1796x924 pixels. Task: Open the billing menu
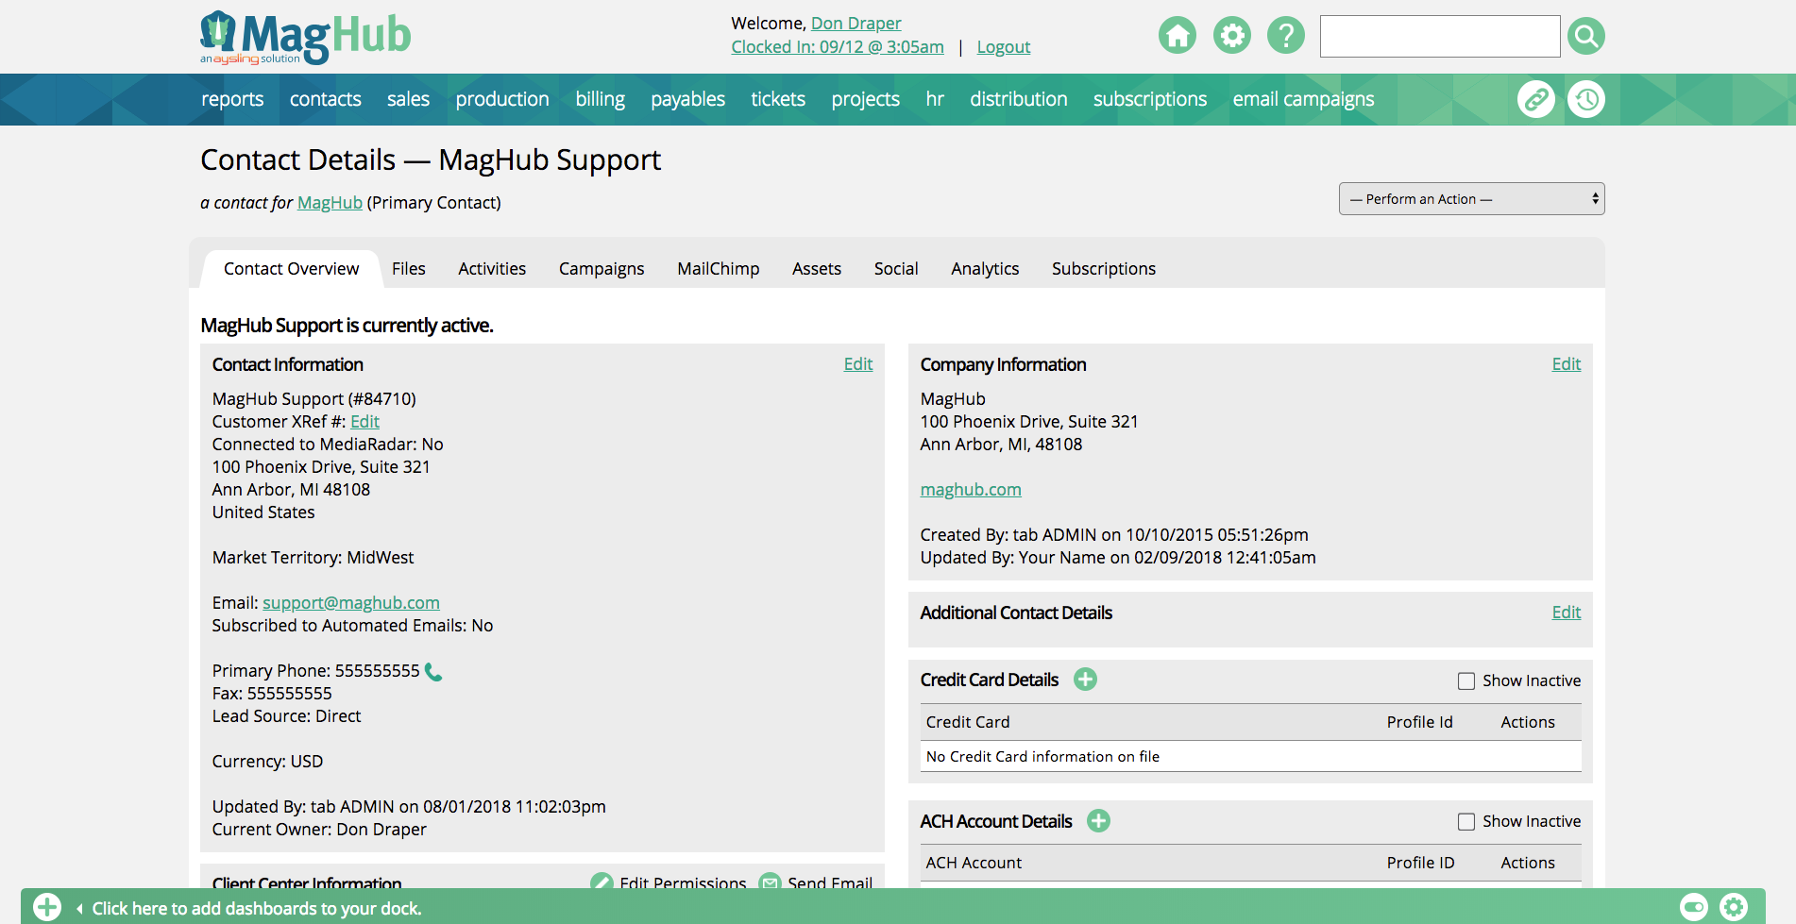pos(600,99)
